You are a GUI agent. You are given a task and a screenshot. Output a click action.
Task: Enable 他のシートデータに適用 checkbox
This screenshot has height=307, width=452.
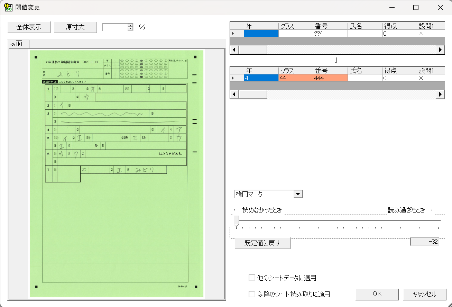point(252,278)
